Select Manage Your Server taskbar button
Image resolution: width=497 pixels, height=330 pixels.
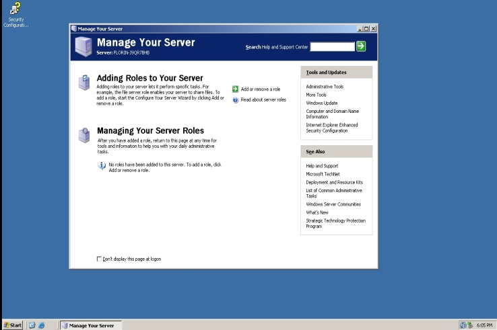tap(91, 325)
